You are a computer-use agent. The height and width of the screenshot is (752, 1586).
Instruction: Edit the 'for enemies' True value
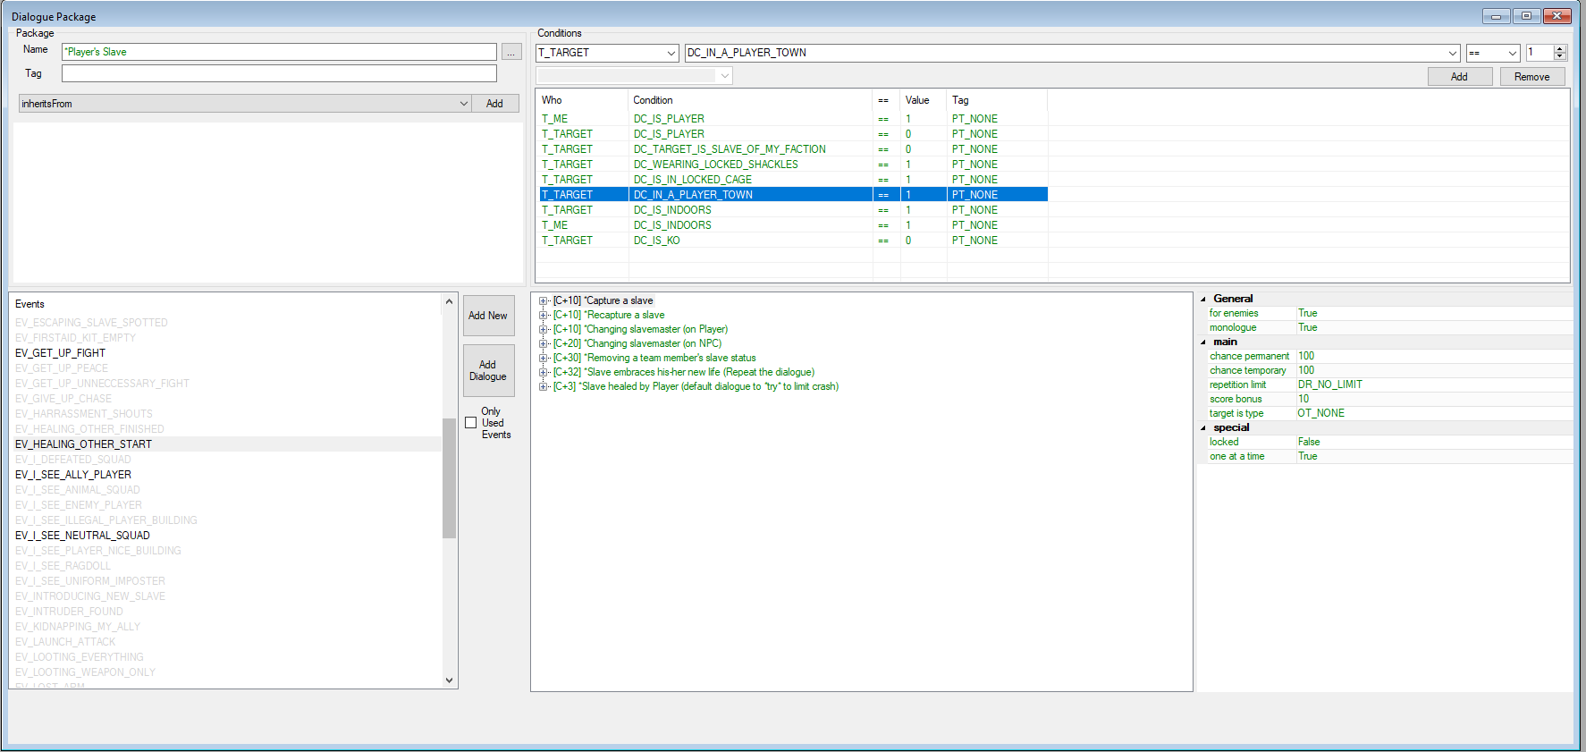(x=1434, y=313)
